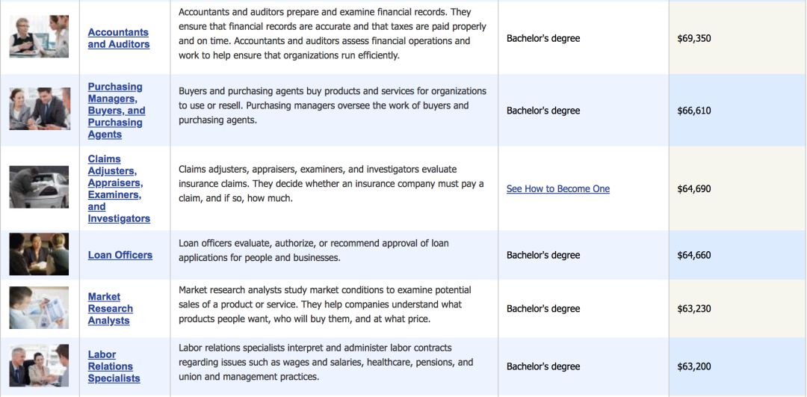807x397 pixels.
Task: Click the See How to Become One link
Action: (557, 189)
